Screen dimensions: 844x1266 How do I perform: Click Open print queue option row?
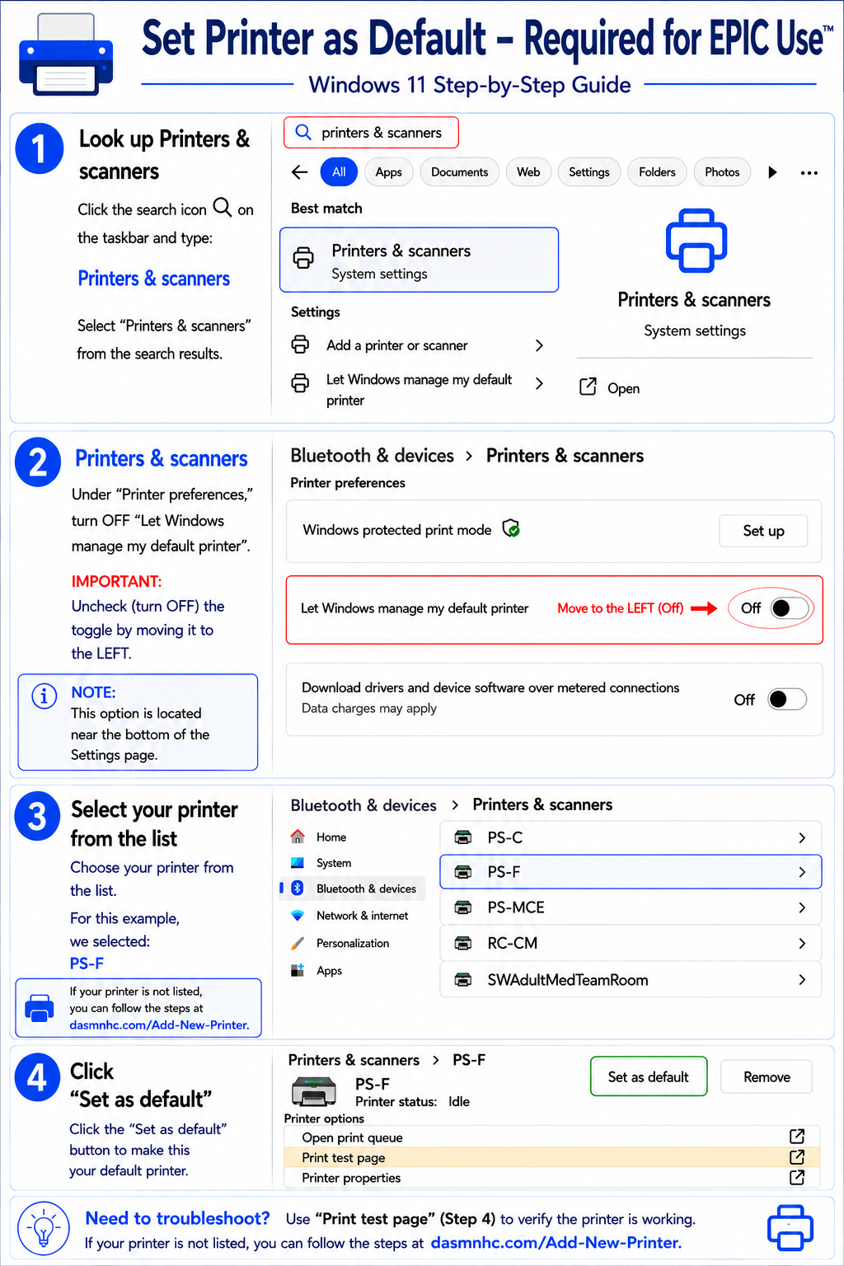pyautogui.click(x=551, y=1137)
